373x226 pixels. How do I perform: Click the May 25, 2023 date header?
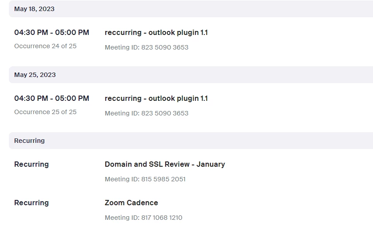pyautogui.click(x=35, y=75)
